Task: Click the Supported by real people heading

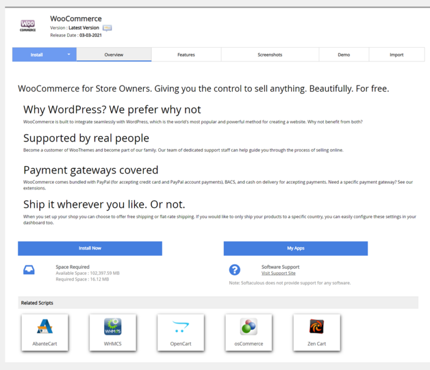Action: (86, 138)
